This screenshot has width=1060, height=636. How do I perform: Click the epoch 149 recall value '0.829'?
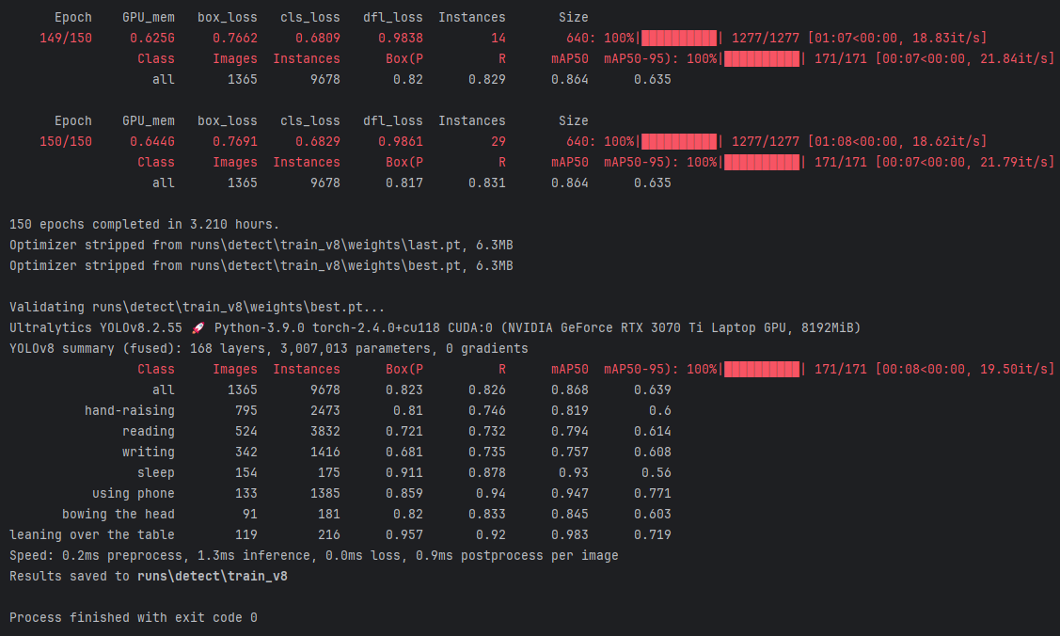click(x=487, y=79)
